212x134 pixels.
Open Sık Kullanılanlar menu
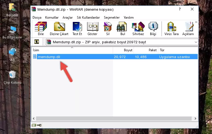pyautogui.click(x=88, y=18)
